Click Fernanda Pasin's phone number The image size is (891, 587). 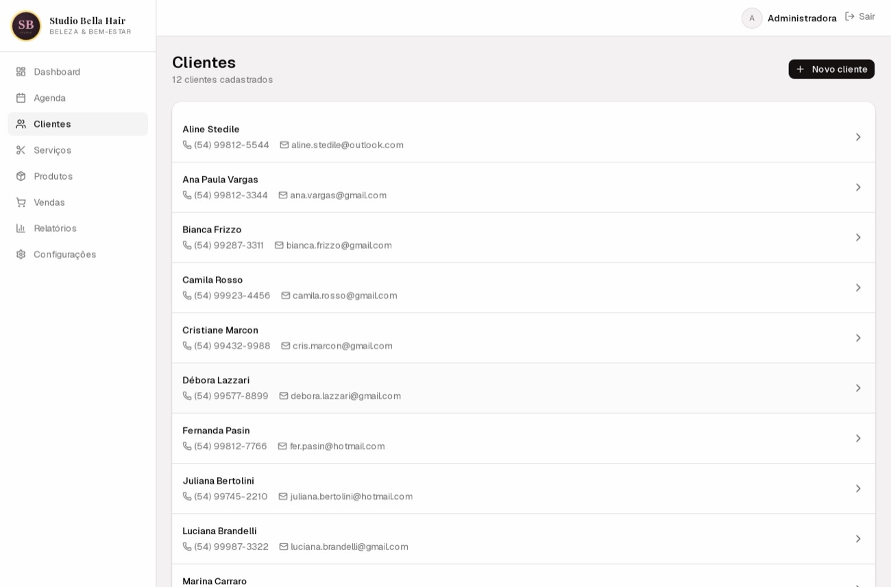tap(230, 446)
